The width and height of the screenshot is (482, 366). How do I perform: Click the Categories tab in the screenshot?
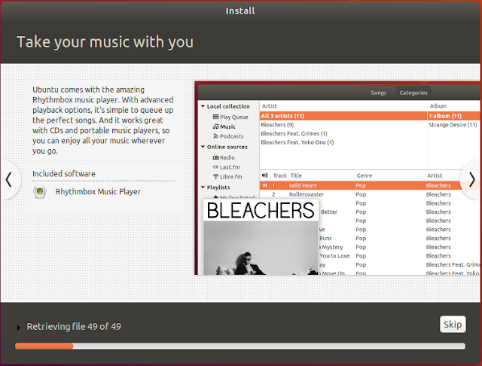pos(413,93)
